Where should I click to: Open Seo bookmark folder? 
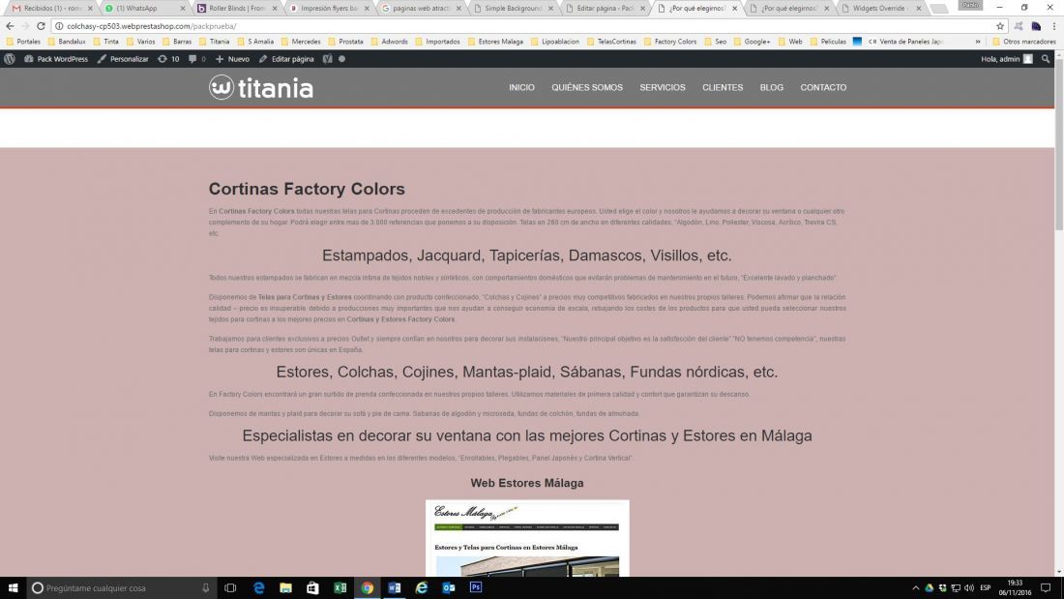pos(715,42)
